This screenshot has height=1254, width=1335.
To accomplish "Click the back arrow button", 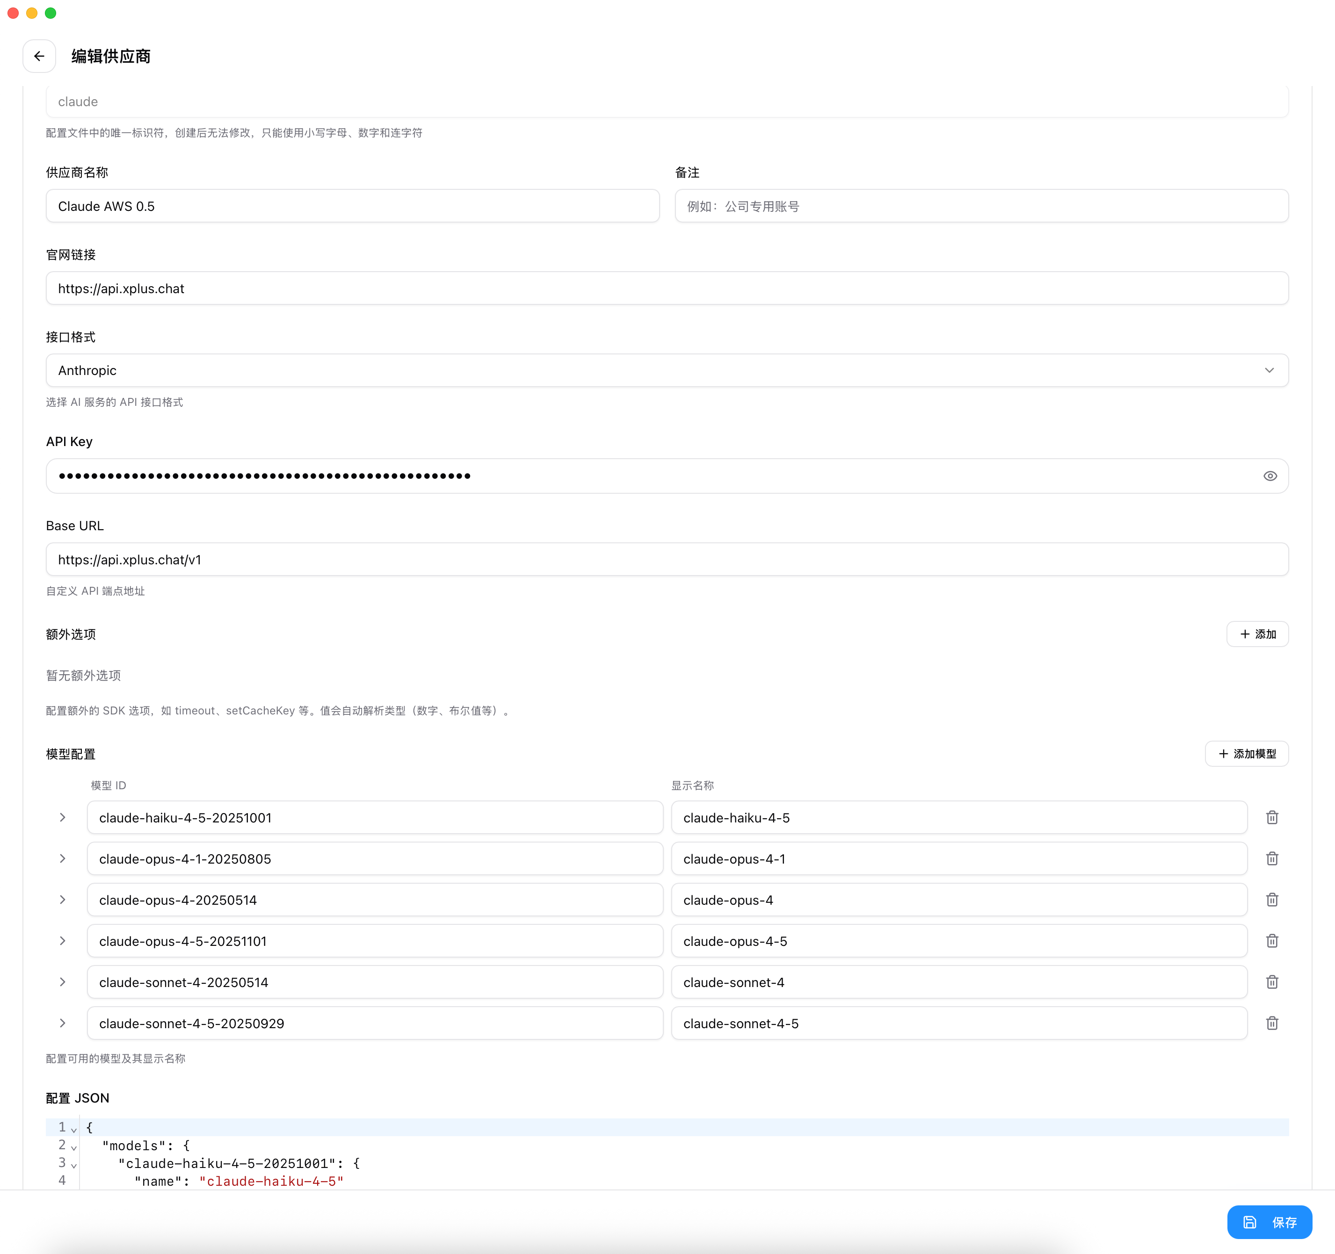I will (x=39, y=57).
